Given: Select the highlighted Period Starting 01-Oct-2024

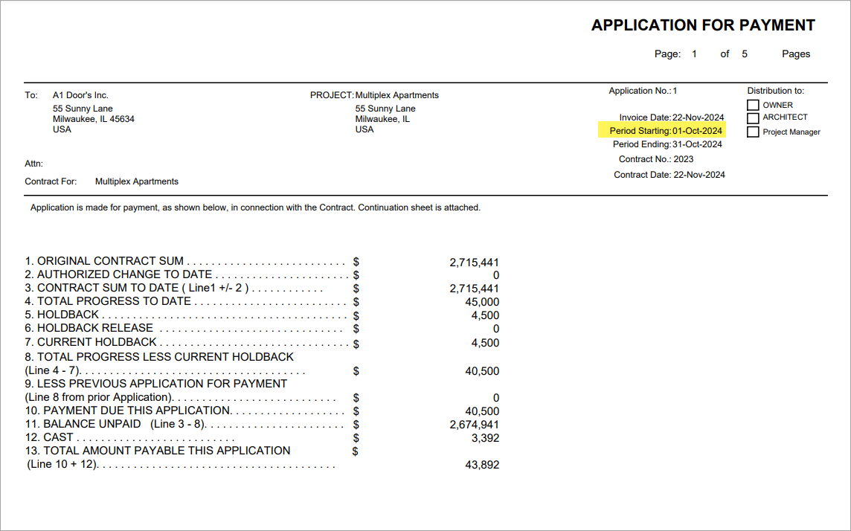Looking at the screenshot, I should [661, 131].
